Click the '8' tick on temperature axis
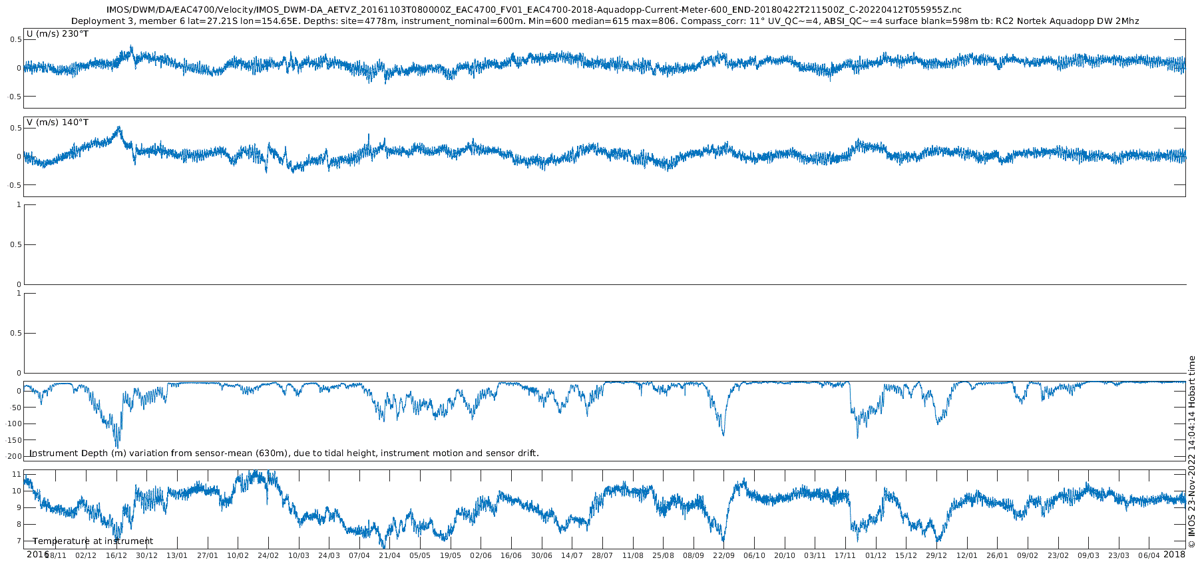The width and height of the screenshot is (1198, 566). pyautogui.click(x=19, y=524)
